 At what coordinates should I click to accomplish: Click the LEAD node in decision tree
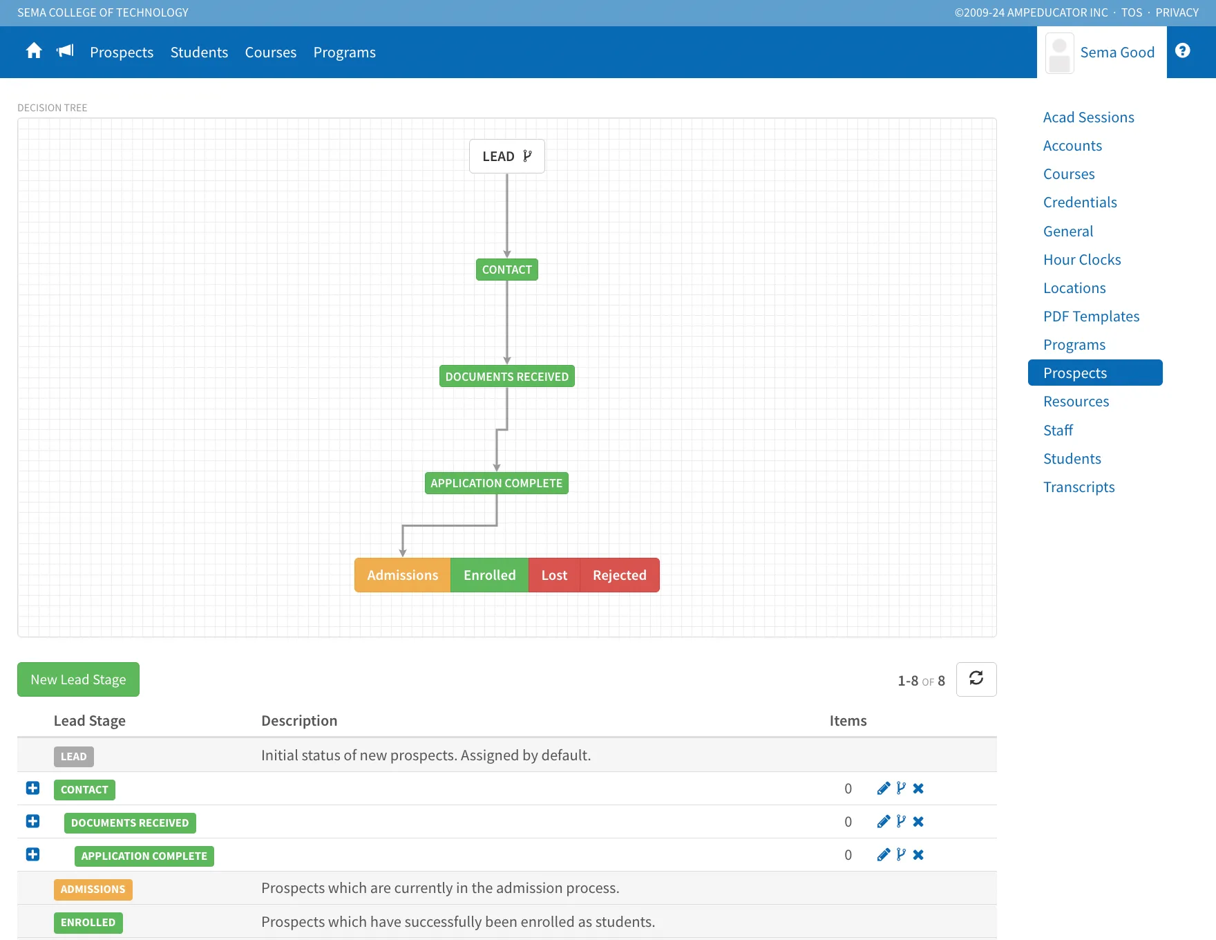click(507, 156)
